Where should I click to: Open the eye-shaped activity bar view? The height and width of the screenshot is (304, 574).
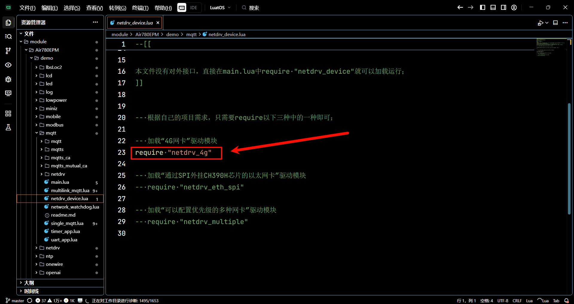click(8, 65)
